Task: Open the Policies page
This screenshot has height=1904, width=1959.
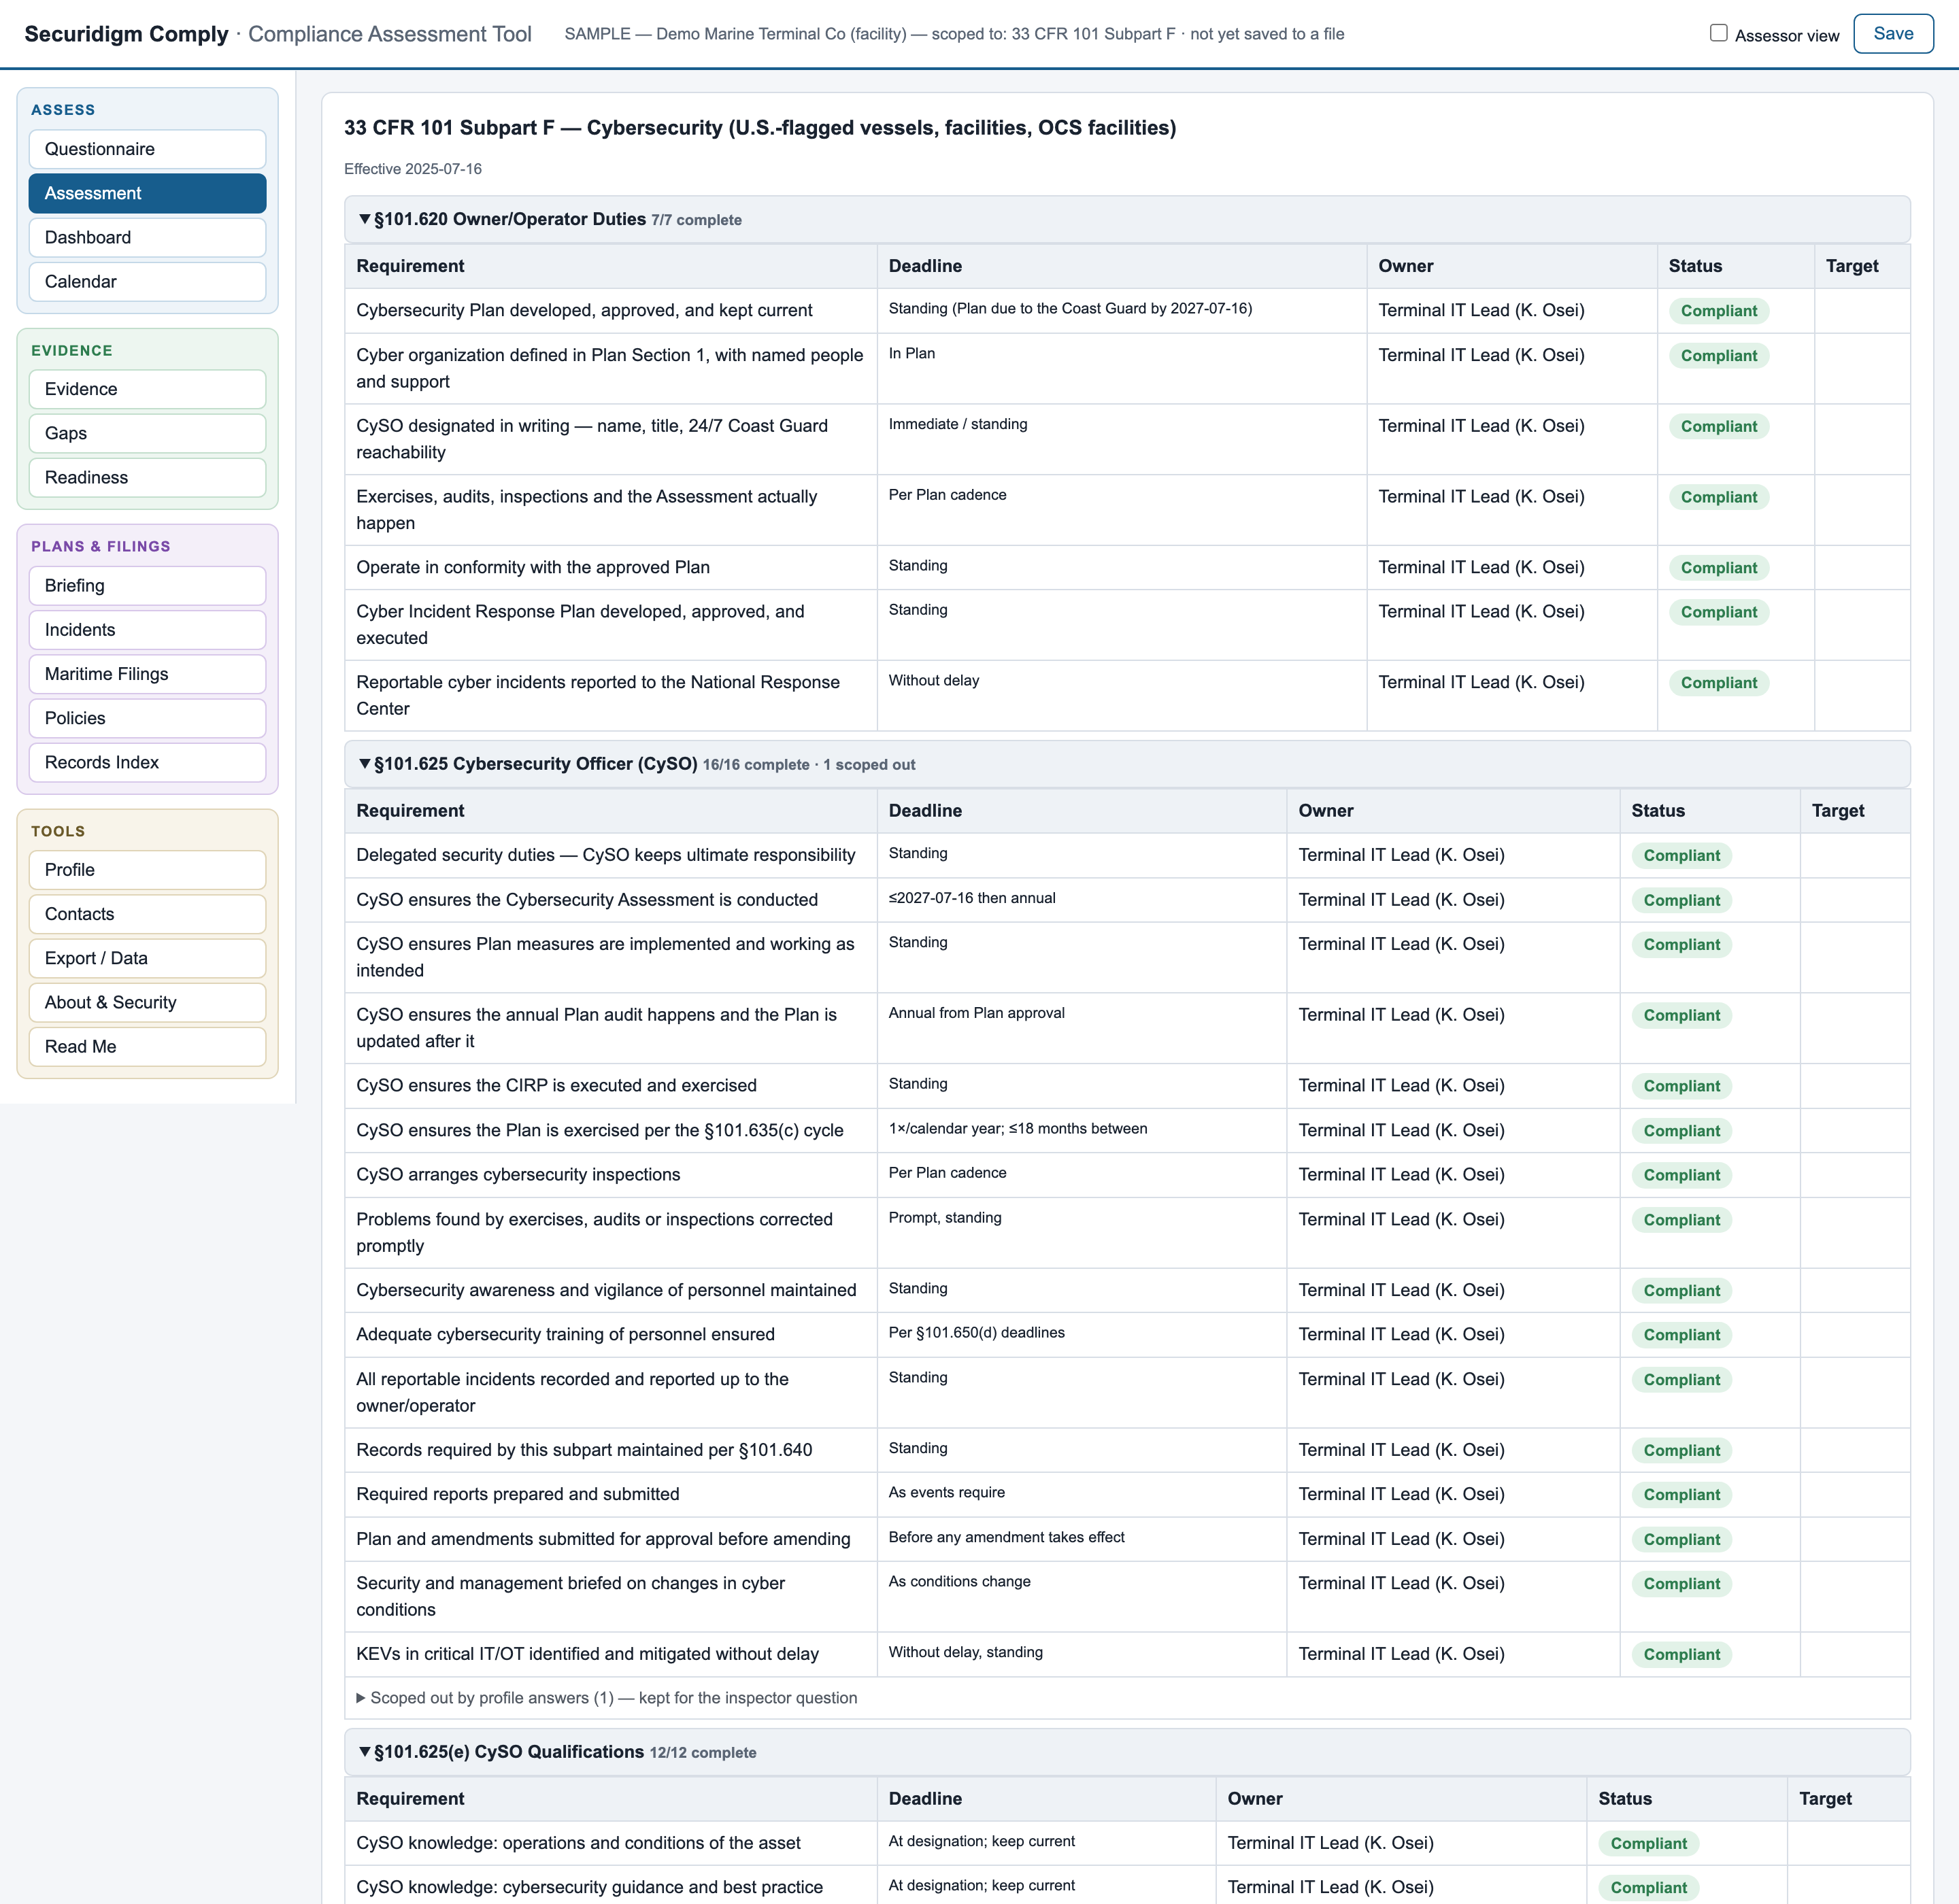Action: (147, 717)
